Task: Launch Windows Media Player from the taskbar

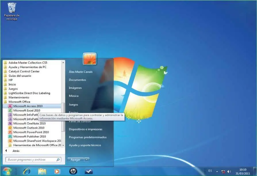Action: [57, 171]
